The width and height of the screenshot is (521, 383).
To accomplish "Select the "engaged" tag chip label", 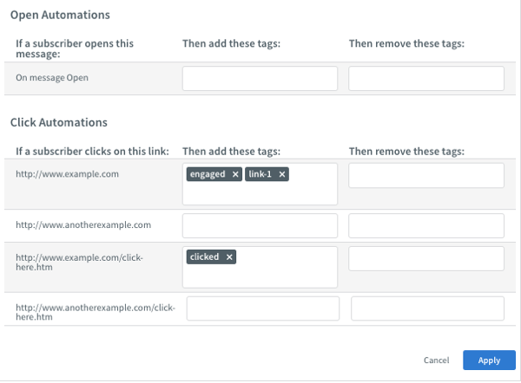I will (208, 174).
